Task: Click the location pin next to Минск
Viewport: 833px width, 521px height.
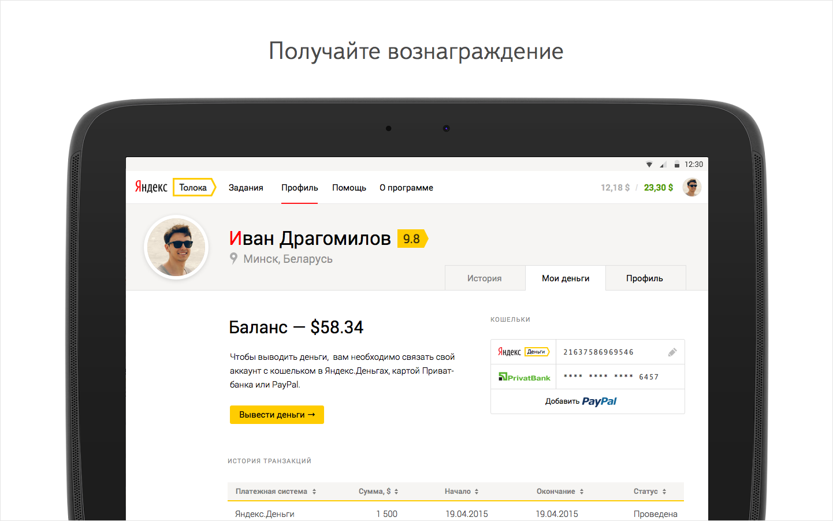Action: pos(233,259)
